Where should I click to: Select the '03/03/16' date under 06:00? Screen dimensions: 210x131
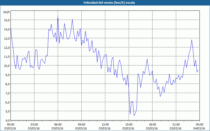click(x=57, y=128)
